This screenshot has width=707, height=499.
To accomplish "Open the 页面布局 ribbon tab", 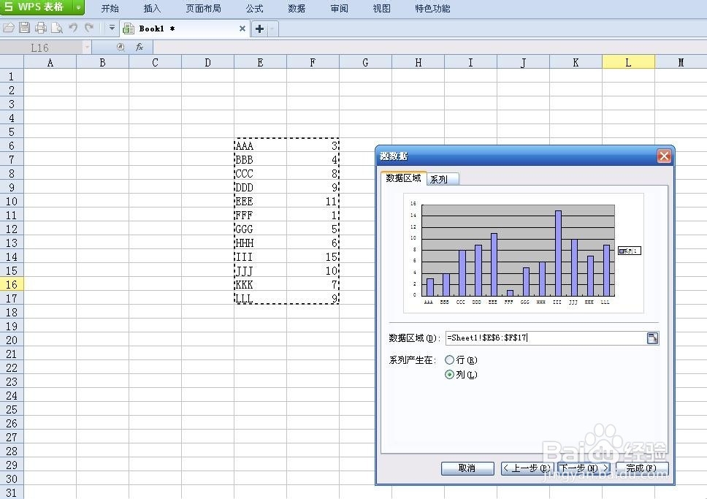I will 203,8.
